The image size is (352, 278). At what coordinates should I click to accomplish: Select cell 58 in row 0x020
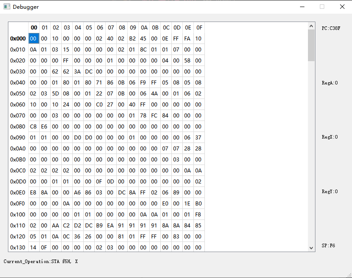click(188, 61)
